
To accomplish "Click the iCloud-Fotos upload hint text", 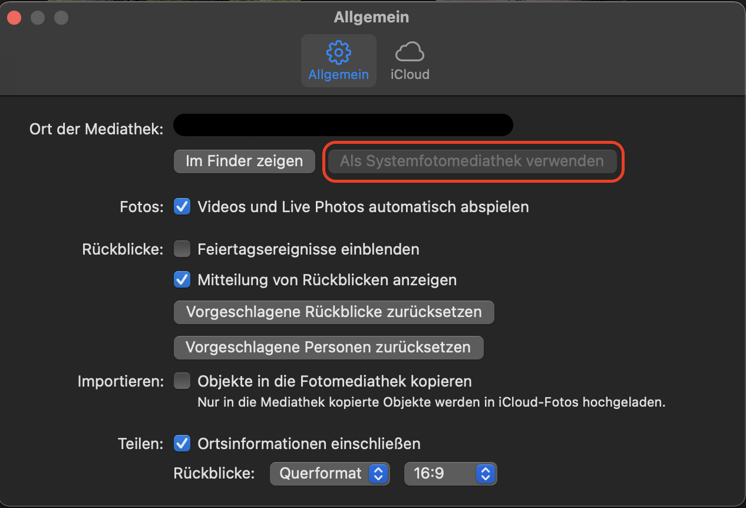I will pyautogui.click(x=431, y=403).
